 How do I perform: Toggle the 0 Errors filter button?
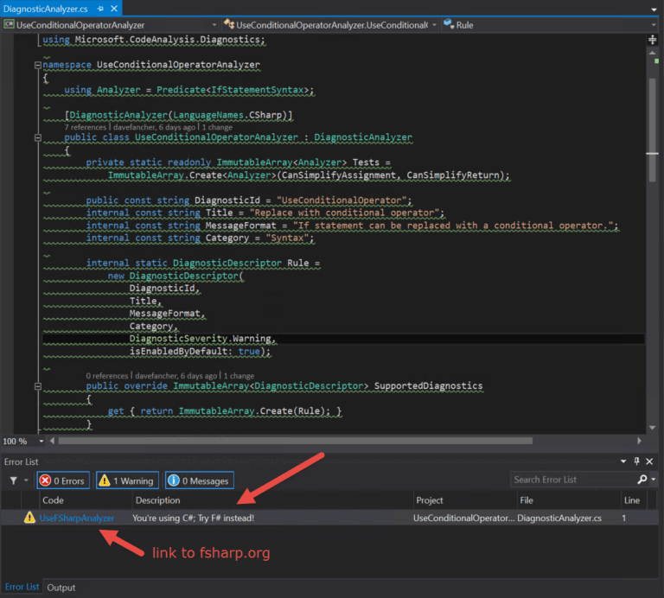63,480
